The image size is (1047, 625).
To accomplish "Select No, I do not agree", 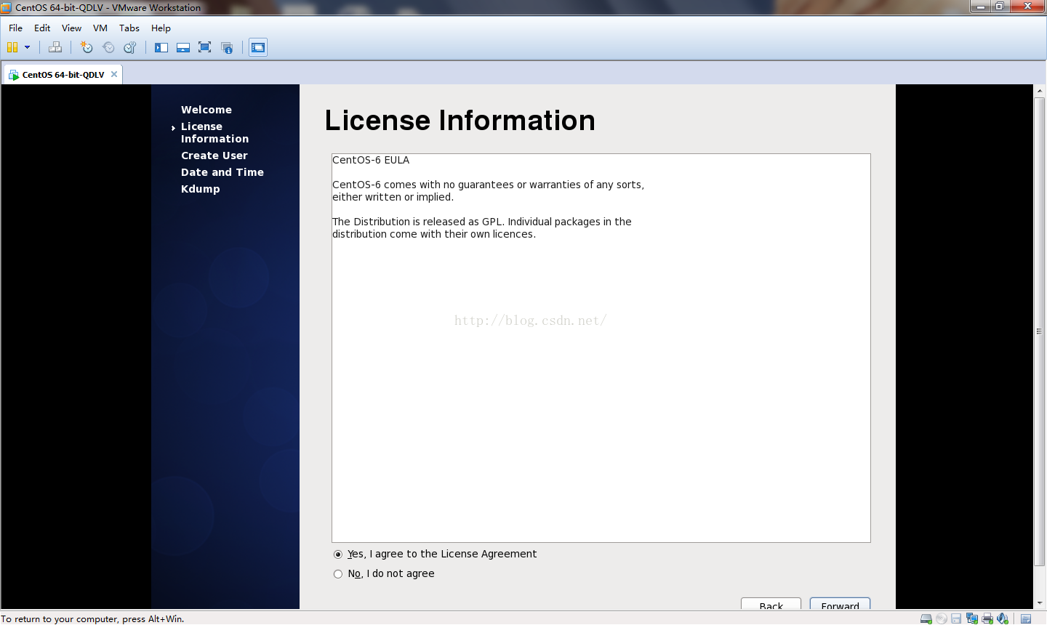I will 338,574.
